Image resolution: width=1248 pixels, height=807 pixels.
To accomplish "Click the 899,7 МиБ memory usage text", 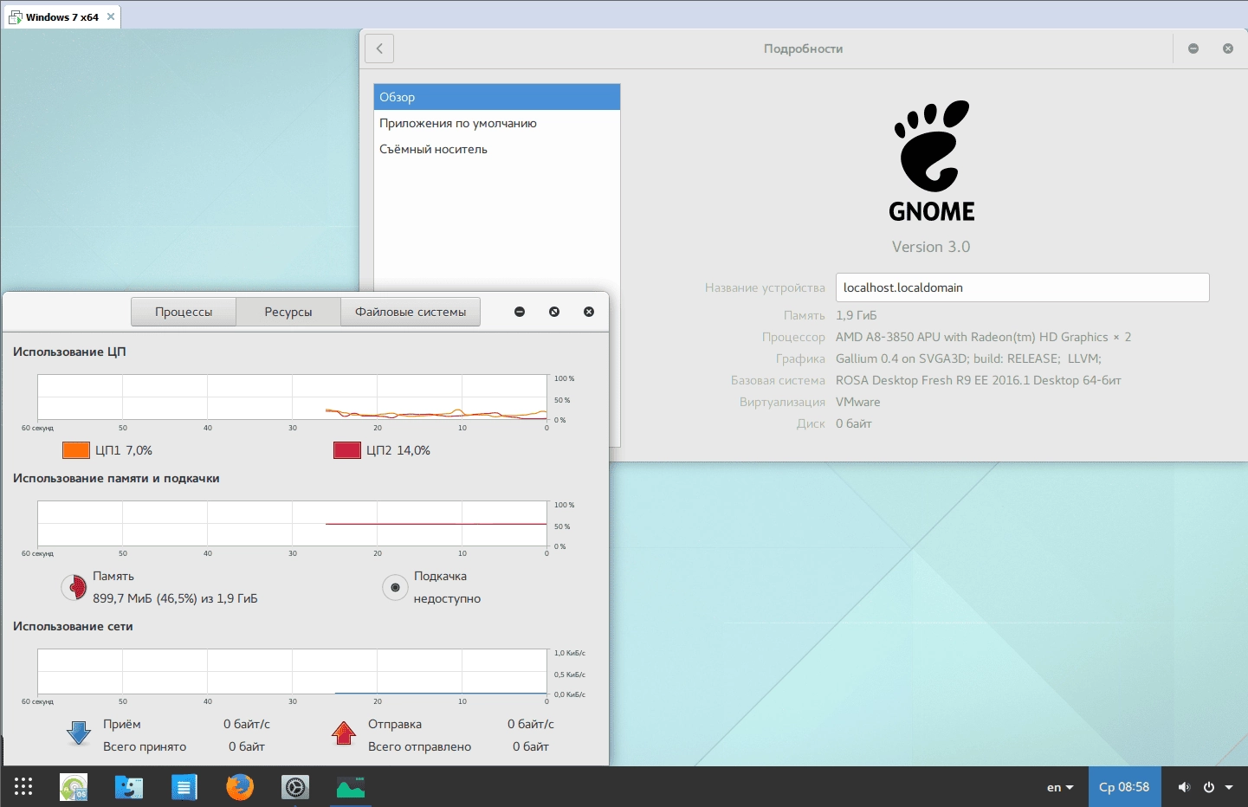I will click(175, 598).
